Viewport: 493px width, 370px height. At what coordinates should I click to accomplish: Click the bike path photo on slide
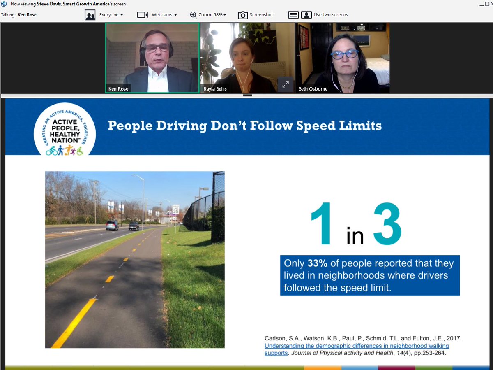pos(135,260)
